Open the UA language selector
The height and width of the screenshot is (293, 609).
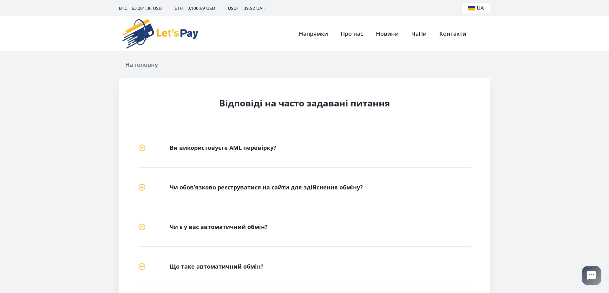(475, 8)
